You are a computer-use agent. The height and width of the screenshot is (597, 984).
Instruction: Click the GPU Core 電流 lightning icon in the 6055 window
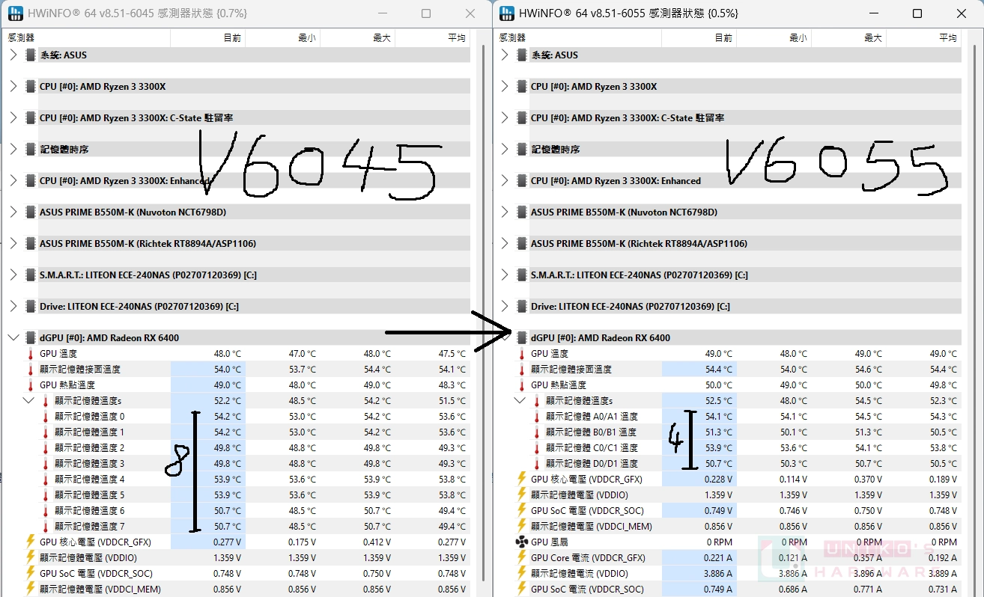click(x=522, y=557)
